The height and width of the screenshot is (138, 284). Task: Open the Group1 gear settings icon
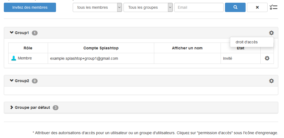pyautogui.click(x=271, y=33)
